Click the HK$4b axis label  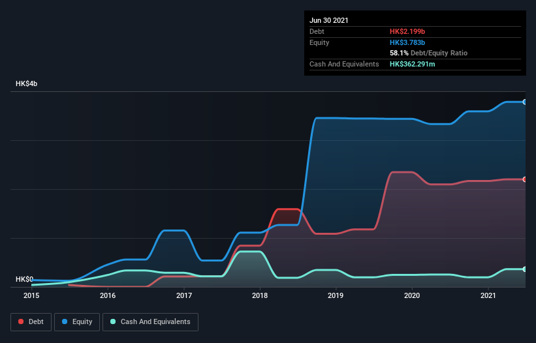click(x=26, y=83)
